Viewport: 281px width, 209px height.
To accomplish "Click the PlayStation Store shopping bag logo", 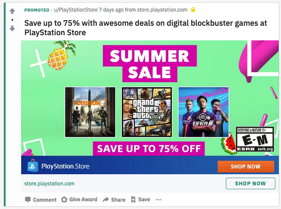I will pyautogui.click(x=33, y=165).
